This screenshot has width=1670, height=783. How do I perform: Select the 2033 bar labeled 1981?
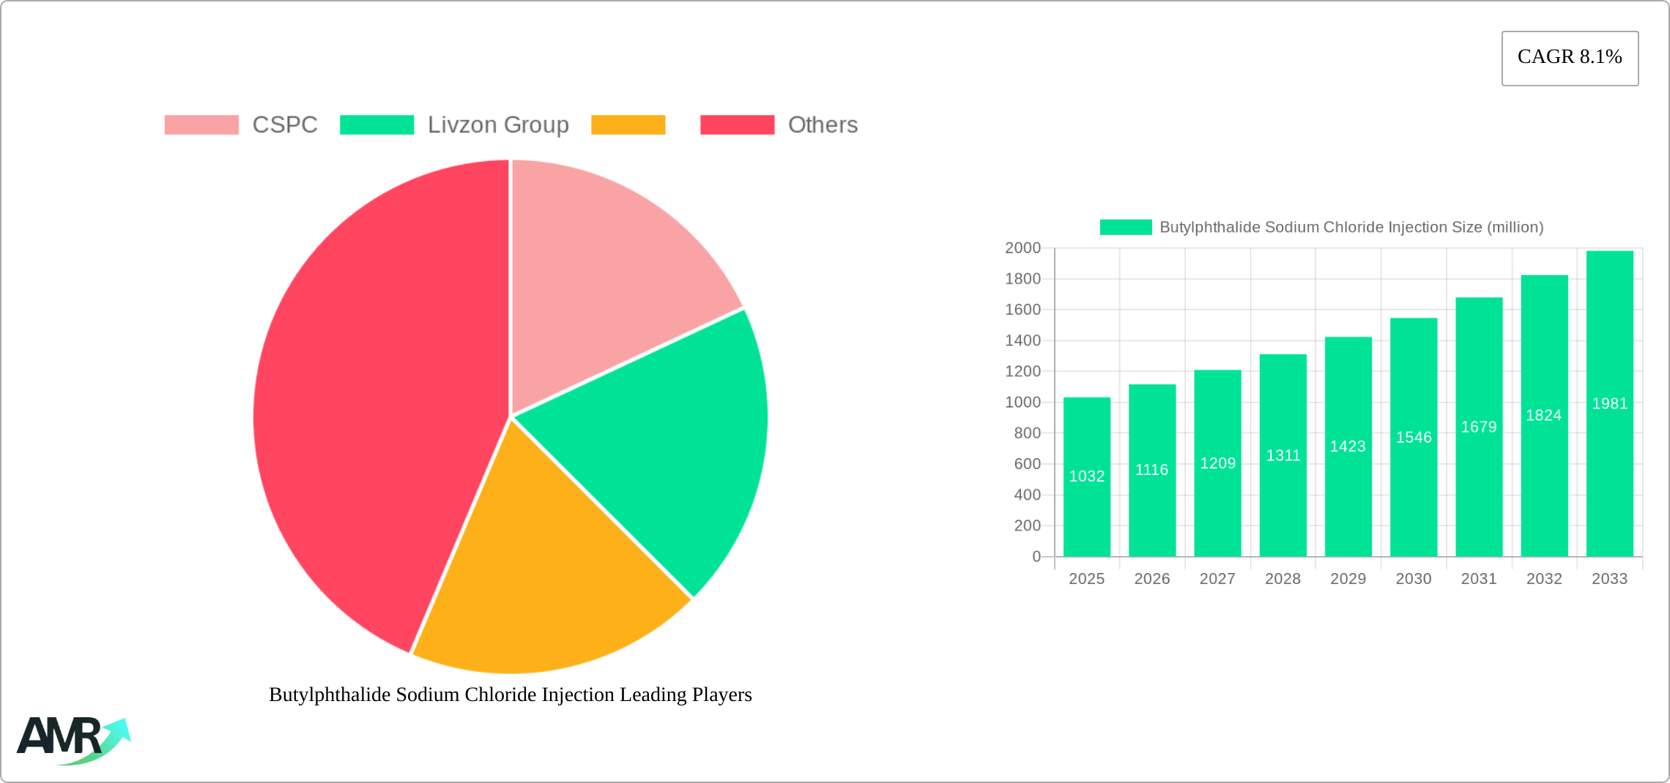pyautogui.click(x=1609, y=403)
